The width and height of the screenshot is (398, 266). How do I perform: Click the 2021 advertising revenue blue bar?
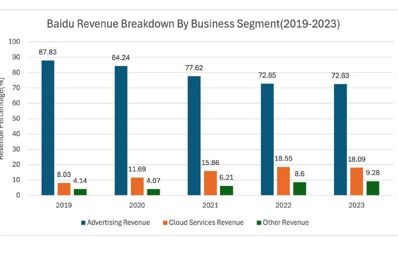click(x=194, y=136)
